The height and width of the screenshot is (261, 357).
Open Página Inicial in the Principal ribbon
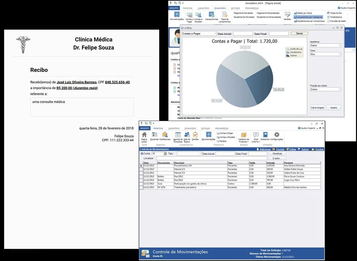(x=144, y=137)
